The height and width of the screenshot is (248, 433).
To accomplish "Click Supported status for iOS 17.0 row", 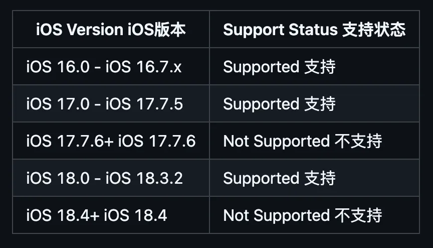I will coord(279,104).
